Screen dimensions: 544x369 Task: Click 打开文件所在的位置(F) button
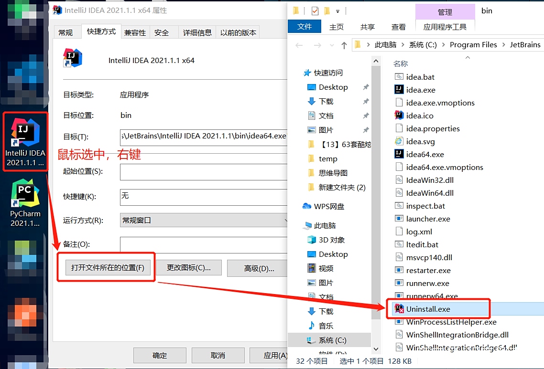point(108,267)
